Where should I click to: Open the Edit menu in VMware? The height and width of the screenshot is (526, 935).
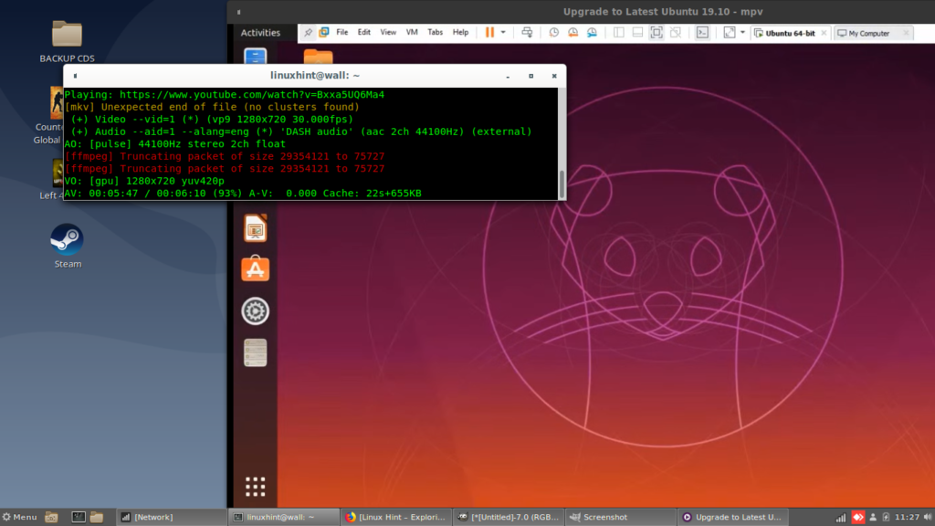tap(363, 32)
